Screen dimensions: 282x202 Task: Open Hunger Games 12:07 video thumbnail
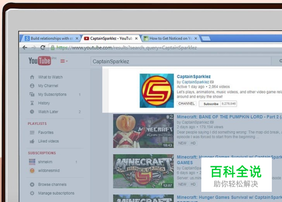pos(143,171)
